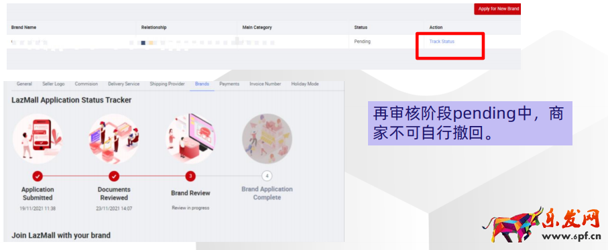Click the Join LazMall with your brand heading
The height and width of the screenshot is (250, 608).
[x=61, y=235]
